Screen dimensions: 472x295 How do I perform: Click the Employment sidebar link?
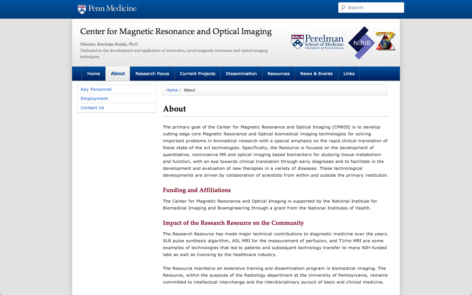point(94,99)
